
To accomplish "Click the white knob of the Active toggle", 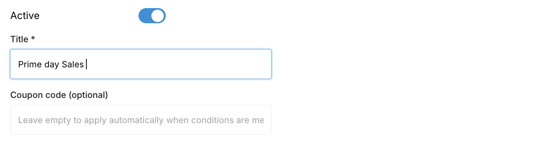I will coord(158,16).
